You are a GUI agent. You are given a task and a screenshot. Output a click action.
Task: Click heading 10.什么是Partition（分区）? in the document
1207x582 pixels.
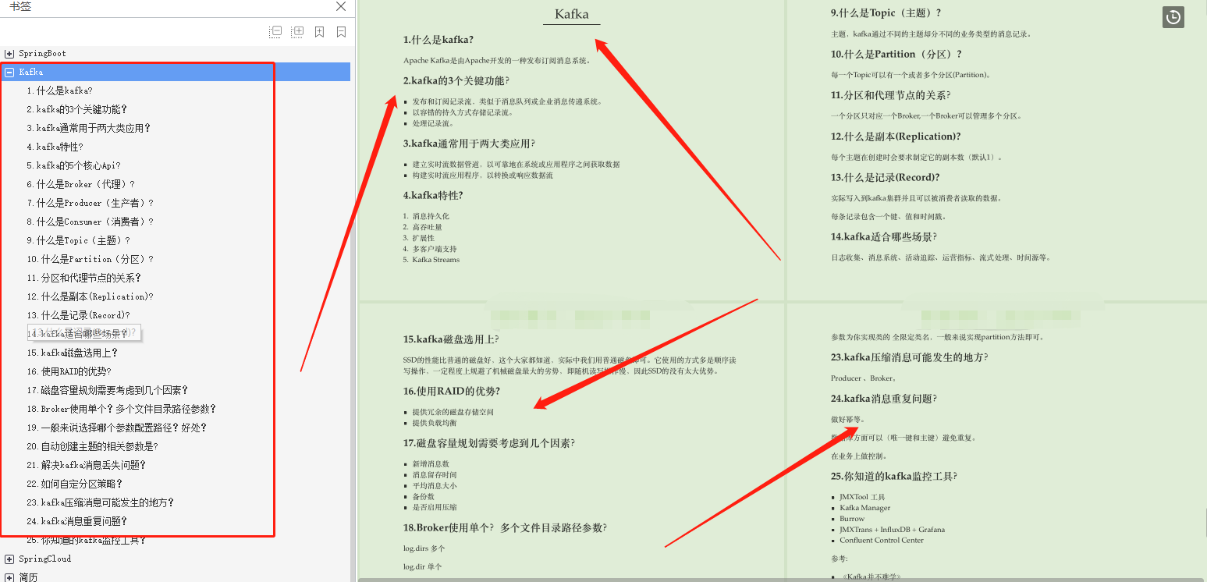896,55
